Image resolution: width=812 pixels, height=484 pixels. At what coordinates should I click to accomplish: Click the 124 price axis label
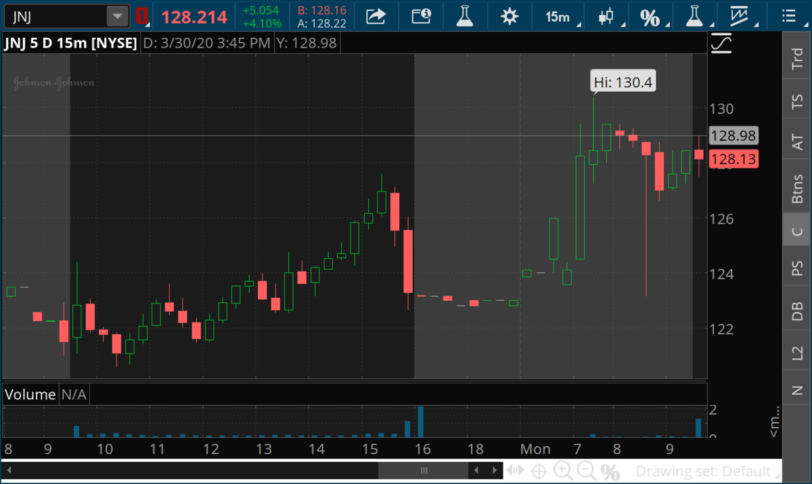pos(721,274)
